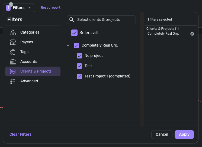This screenshot has width=202, height=147.
Task: Focus the Select clients & projects search field
Action: pos(104,20)
